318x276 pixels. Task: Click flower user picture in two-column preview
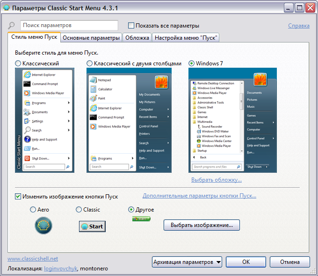tap(161, 82)
